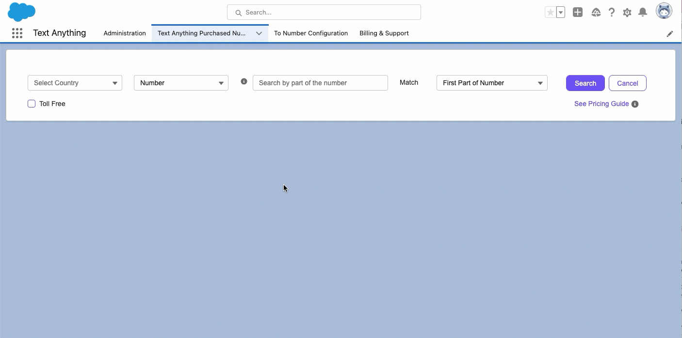Click the Search by part of the number field
682x338 pixels.
click(x=320, y=83)
